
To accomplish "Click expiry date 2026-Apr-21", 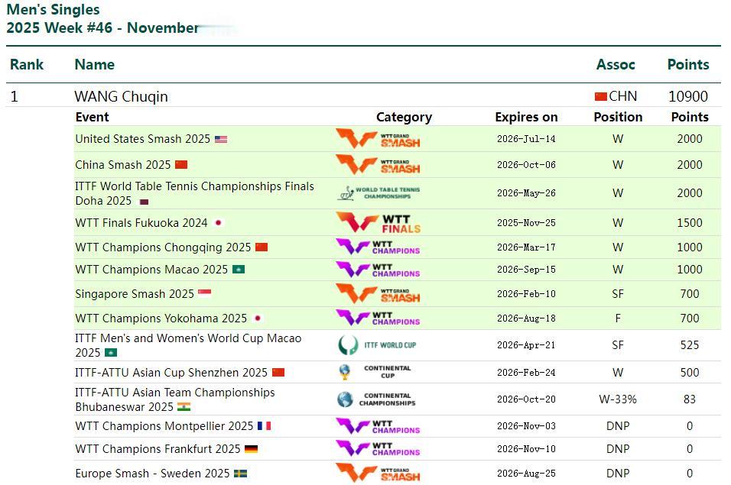I will tap(526, 345).
